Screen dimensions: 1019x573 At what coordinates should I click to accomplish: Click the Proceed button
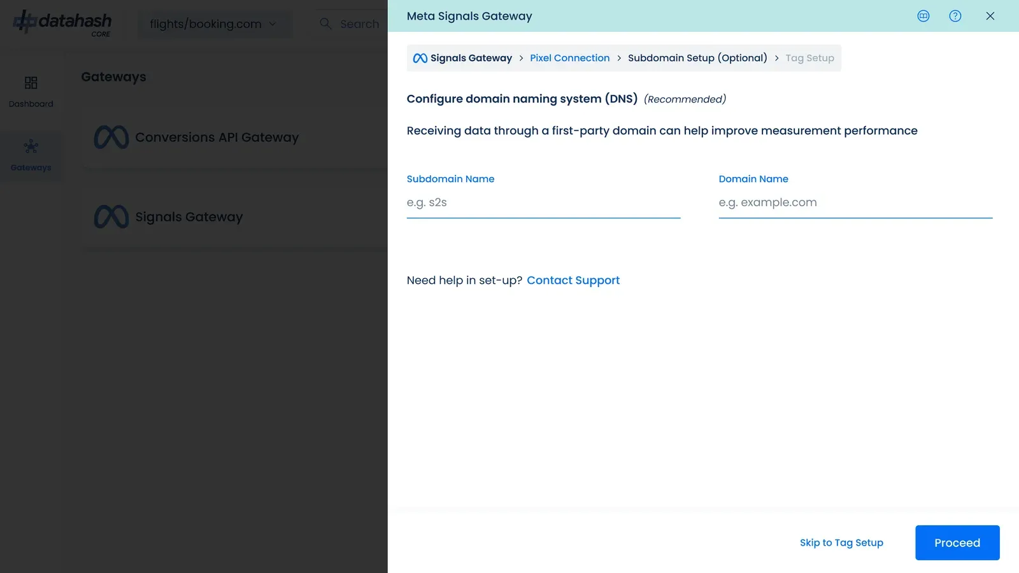click(957, 543)
